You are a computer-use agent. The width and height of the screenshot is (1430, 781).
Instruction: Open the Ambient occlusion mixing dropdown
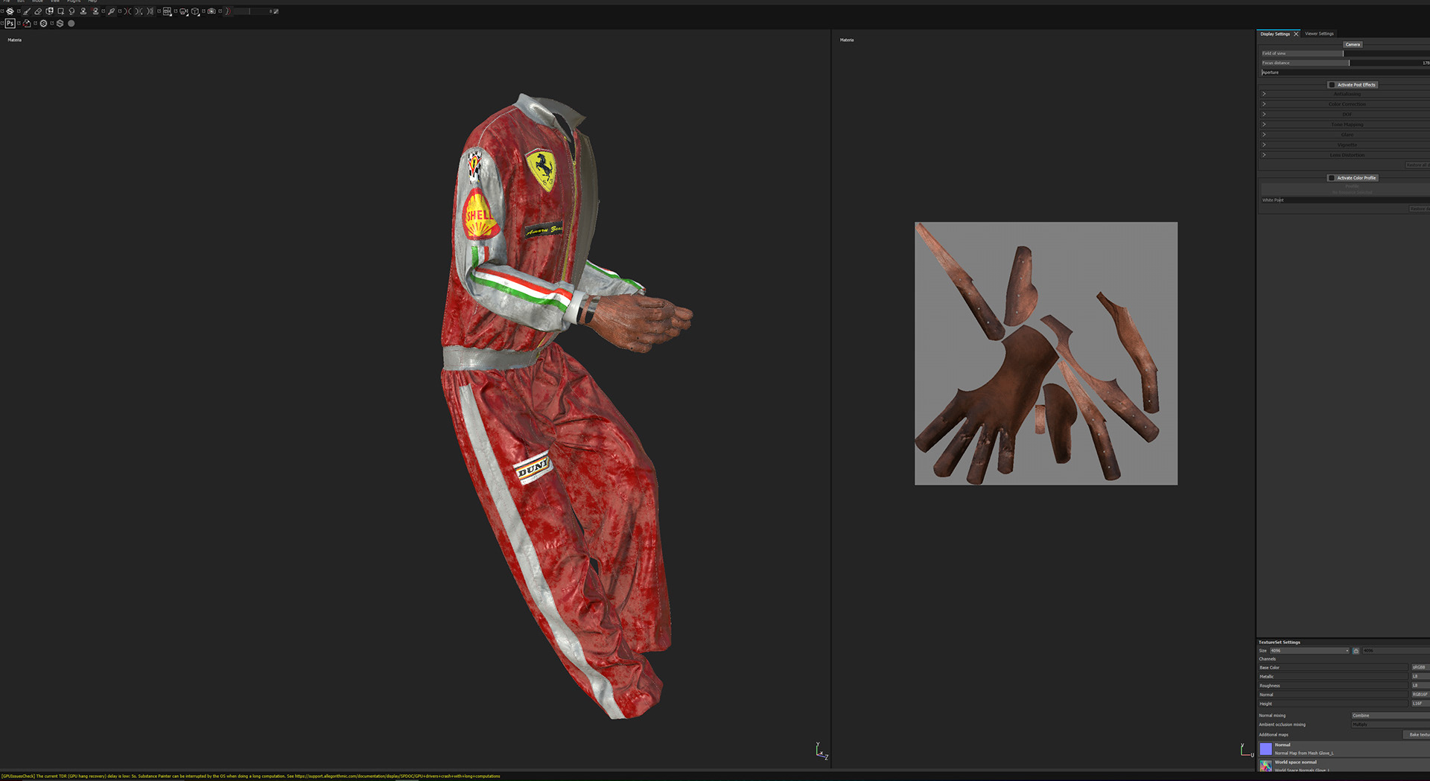1391,724
